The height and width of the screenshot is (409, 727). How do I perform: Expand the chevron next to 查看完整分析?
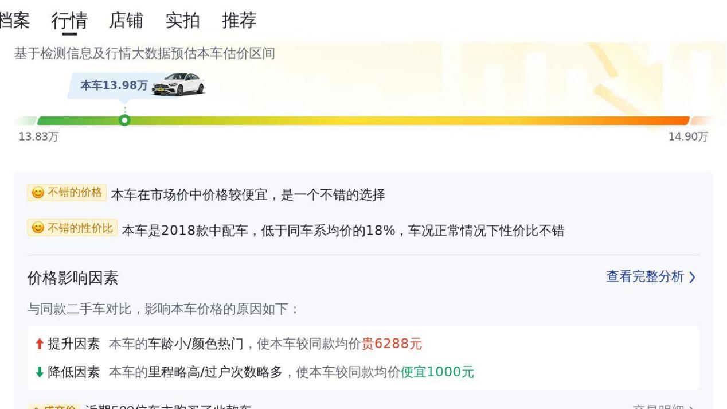pyautogui.click(x=692, y=278)
